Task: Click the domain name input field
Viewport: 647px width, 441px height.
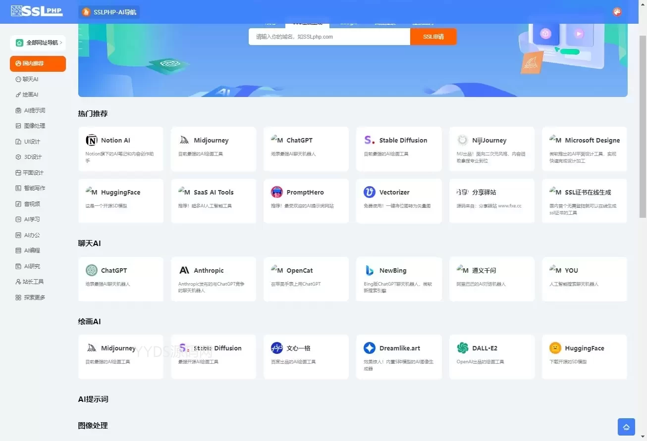Action: [x=329, y=37]
